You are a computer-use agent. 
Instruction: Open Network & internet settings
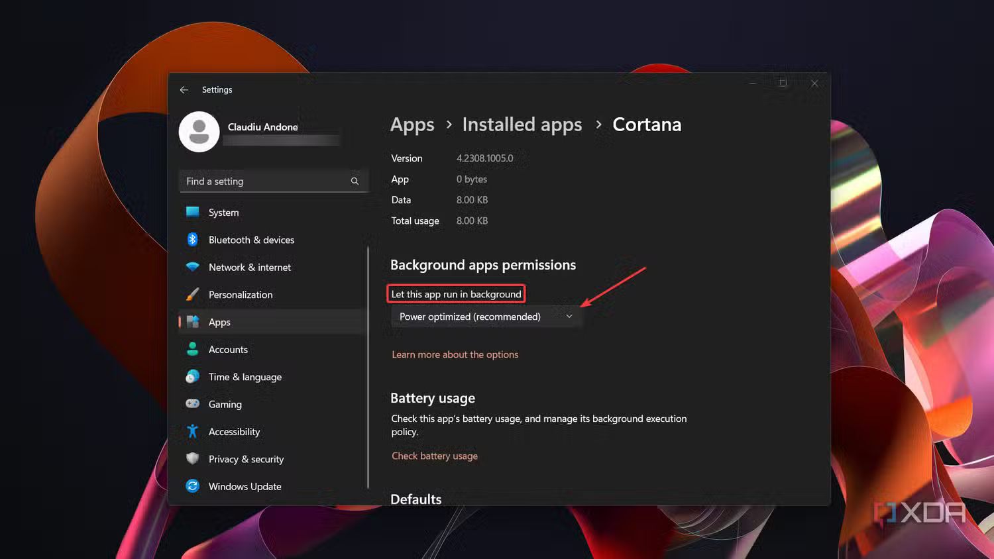pos(192,267)
